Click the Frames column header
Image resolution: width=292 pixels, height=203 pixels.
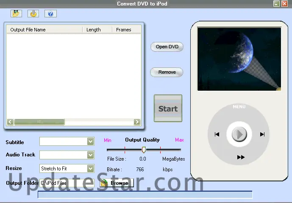click(x=126, y=30)
